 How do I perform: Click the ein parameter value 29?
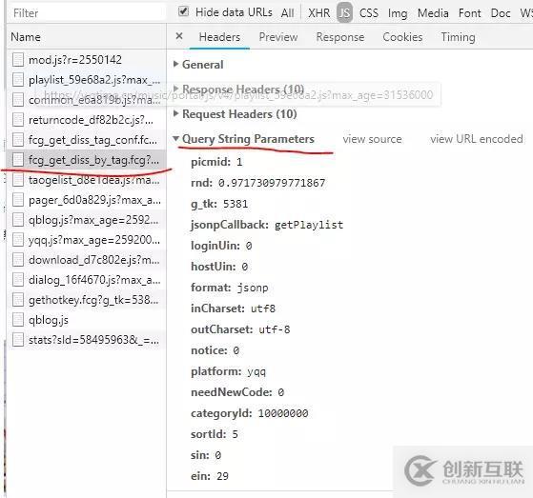(223, 476)
